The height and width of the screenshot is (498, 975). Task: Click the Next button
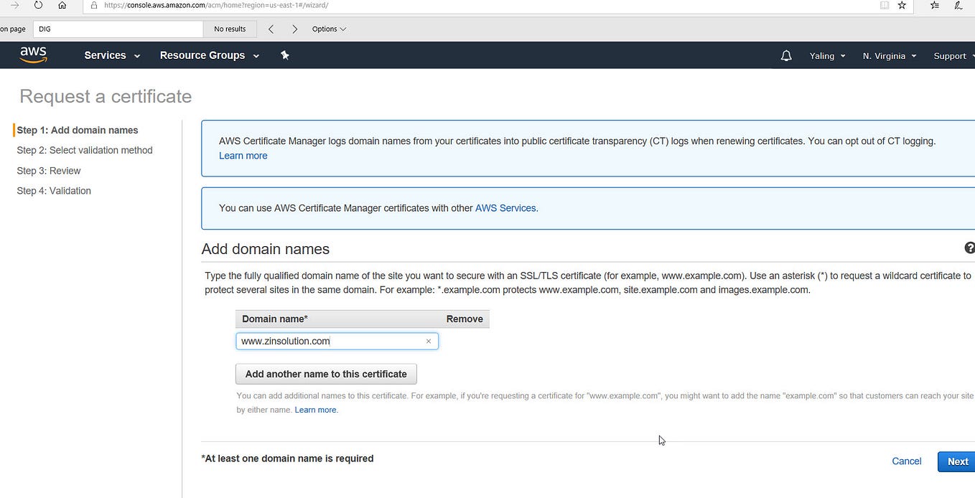(958, 461)
